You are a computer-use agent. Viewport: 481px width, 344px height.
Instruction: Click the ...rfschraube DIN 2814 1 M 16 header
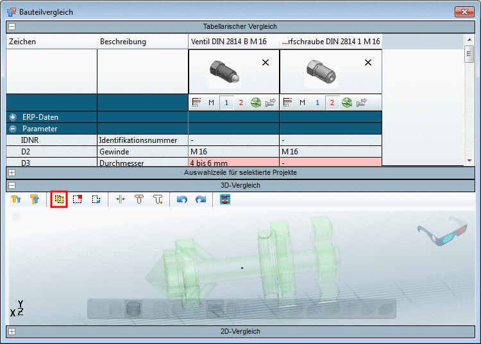click(x=331, y=42)
